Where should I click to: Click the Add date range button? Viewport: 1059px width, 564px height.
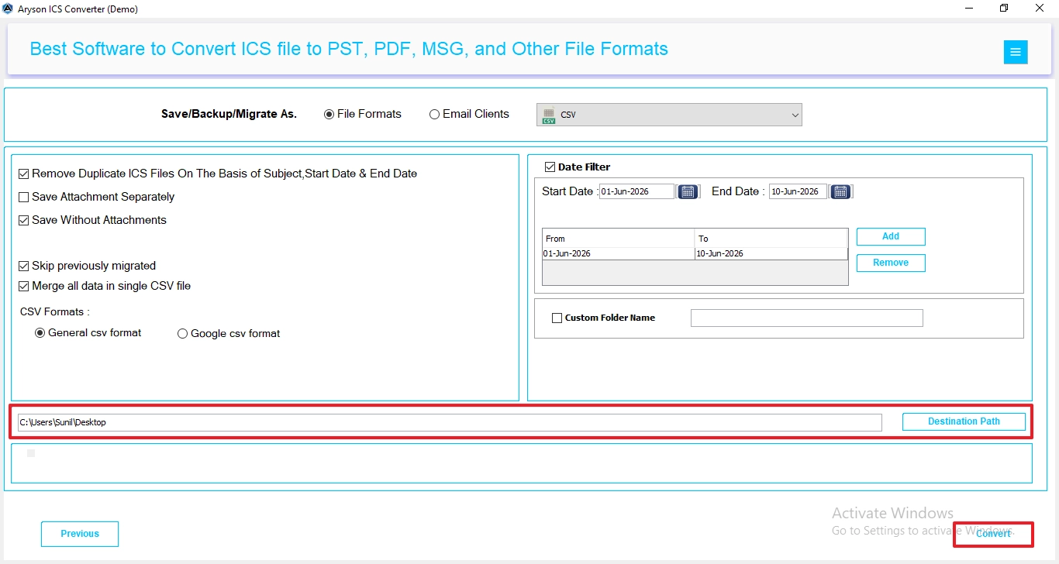pos(891,236)
